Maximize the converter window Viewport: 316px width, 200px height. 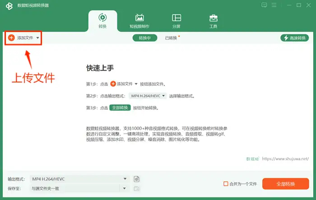coord(299,5)
